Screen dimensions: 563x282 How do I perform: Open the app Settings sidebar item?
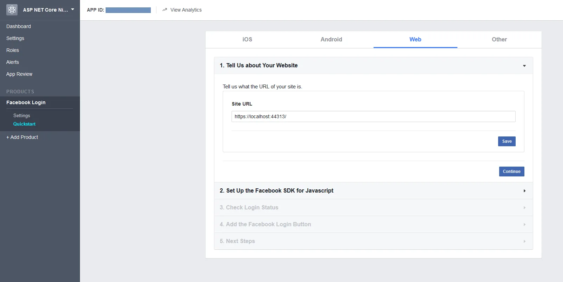pyautogui.click(x=15, y=38)
